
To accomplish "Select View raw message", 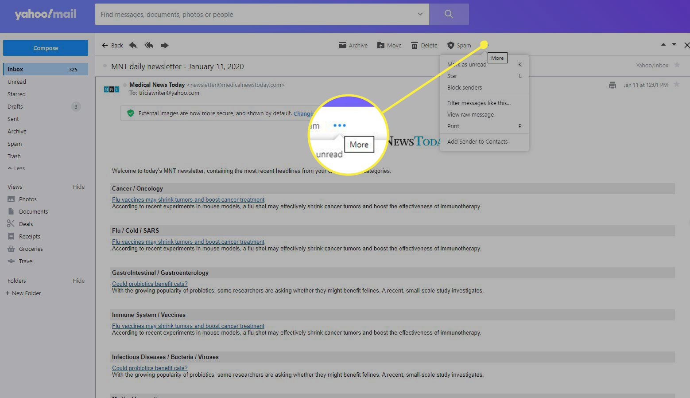I will (x=484, y=114).
